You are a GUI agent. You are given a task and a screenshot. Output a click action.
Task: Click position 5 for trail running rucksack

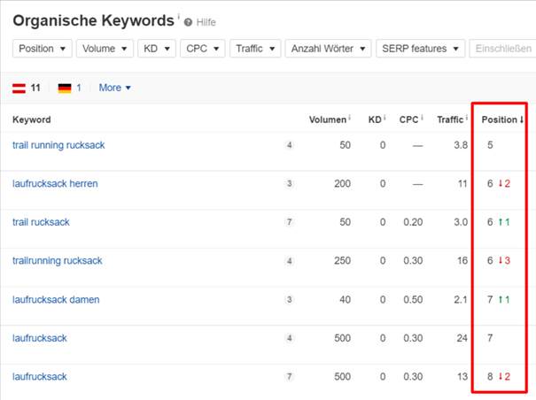click(490, 145)
